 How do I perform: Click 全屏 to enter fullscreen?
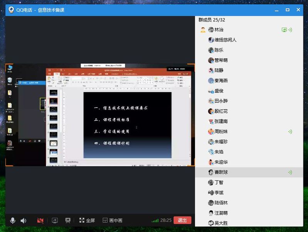point(87,220)
